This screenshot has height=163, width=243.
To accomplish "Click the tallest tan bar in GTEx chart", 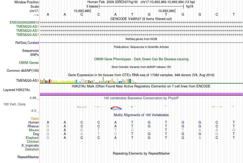I will click(103, 80).
